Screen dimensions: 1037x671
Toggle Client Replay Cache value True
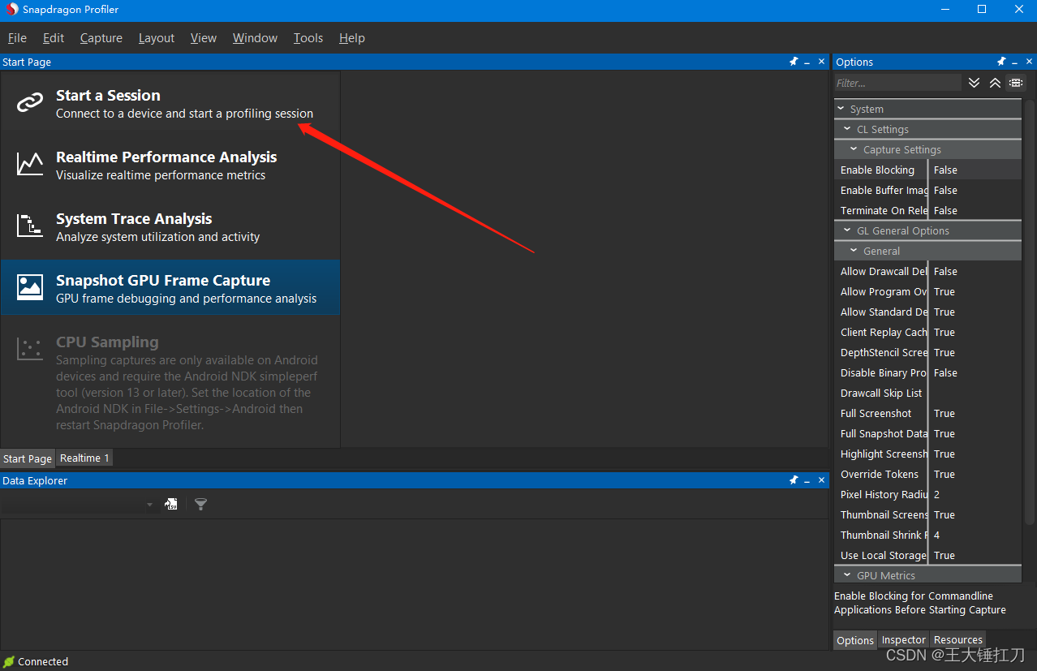click(975, 332)
